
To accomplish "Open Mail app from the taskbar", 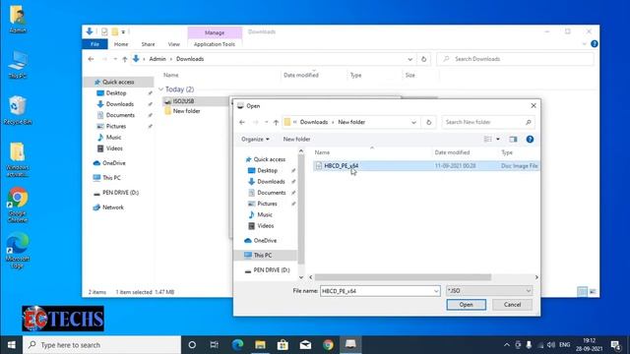I will click(305, 345).
